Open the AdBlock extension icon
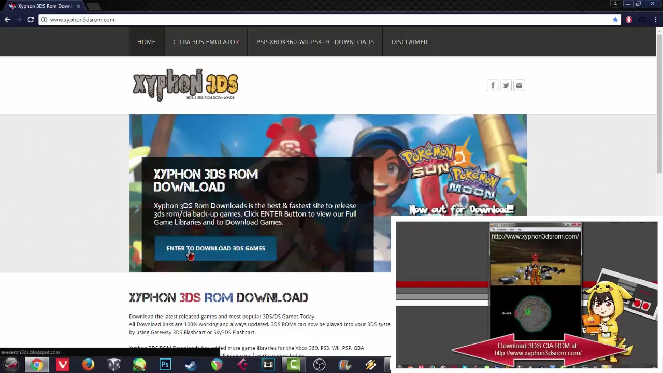The width and height of the screenshot is (663, 373). click(x=629, y=20)
